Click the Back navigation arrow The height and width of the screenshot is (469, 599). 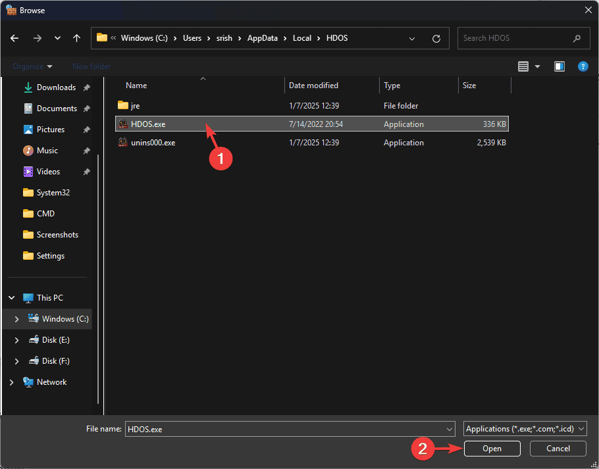pyautogui.click(x=15, y=38)
